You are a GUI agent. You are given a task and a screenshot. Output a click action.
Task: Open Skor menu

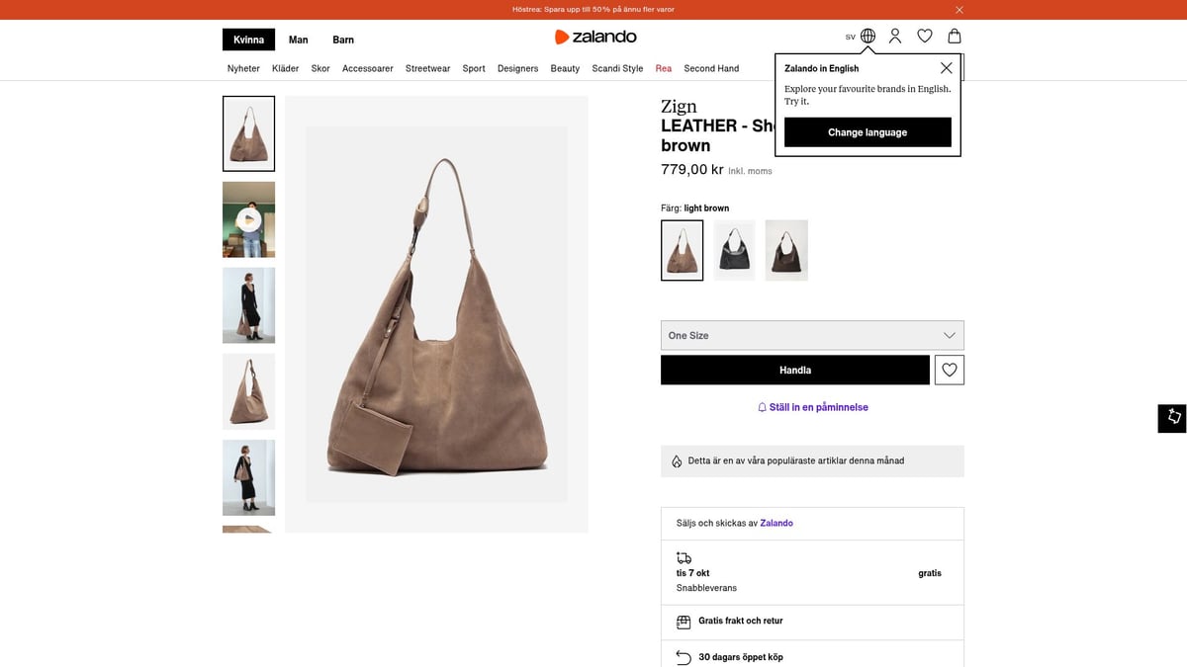pyautogui.click(x=320, y=68)
